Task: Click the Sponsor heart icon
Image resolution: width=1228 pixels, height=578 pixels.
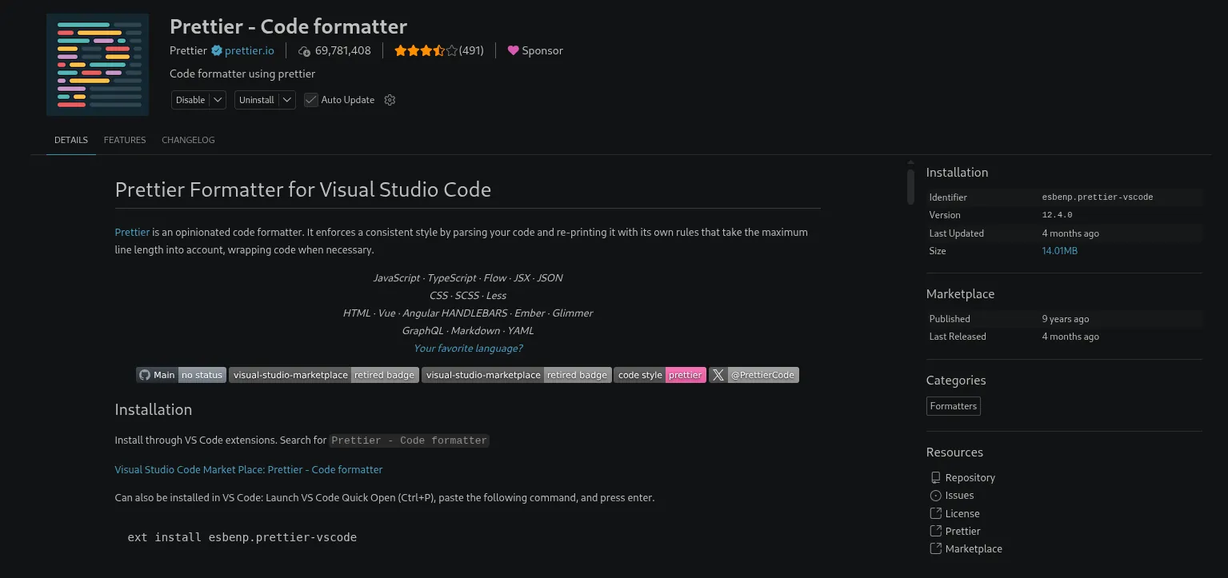Action: pyautogui.click(x=514, y=50)
